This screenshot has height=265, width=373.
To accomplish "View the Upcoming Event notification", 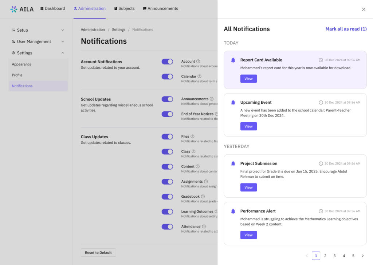I will pos(248,126).
